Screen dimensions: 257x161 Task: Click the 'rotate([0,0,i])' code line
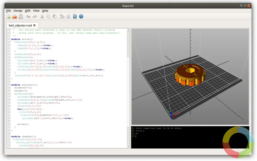pyautogui.click(x=30, y=112)
